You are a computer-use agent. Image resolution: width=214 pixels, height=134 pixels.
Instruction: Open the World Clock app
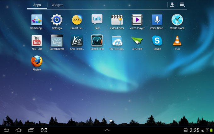coord(177,20)
